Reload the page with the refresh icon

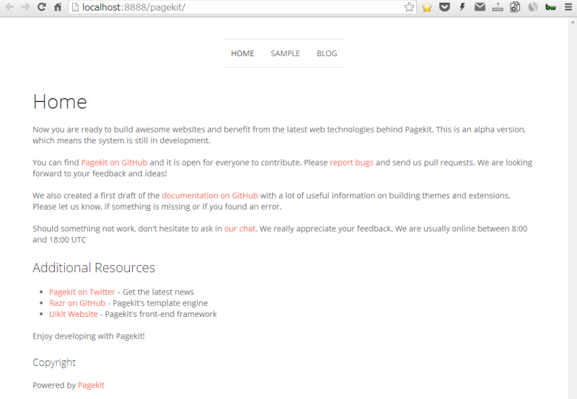(42, 7)
